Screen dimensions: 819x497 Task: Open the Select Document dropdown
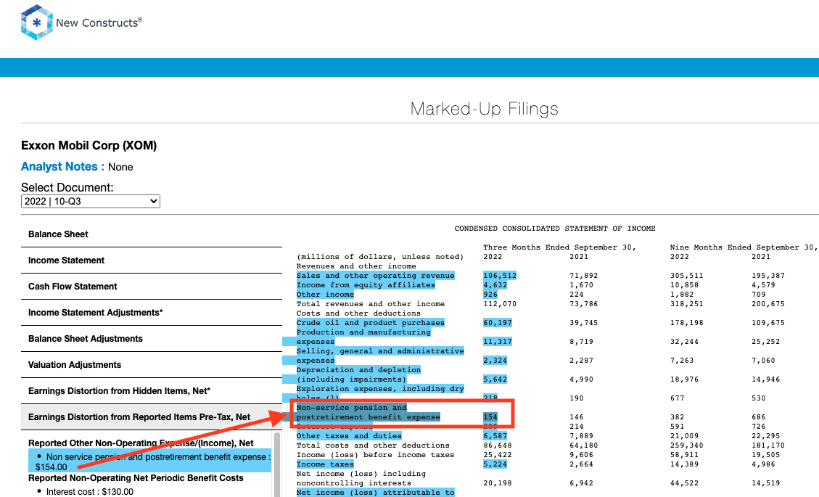pyautogui.click(x=91, y=201)
